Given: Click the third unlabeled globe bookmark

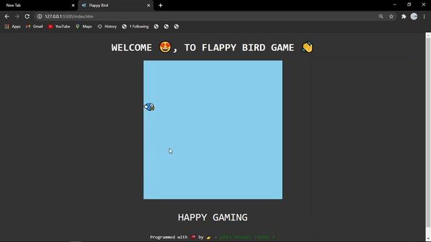Looking at the screenshot, I should [x=176, y=27].
